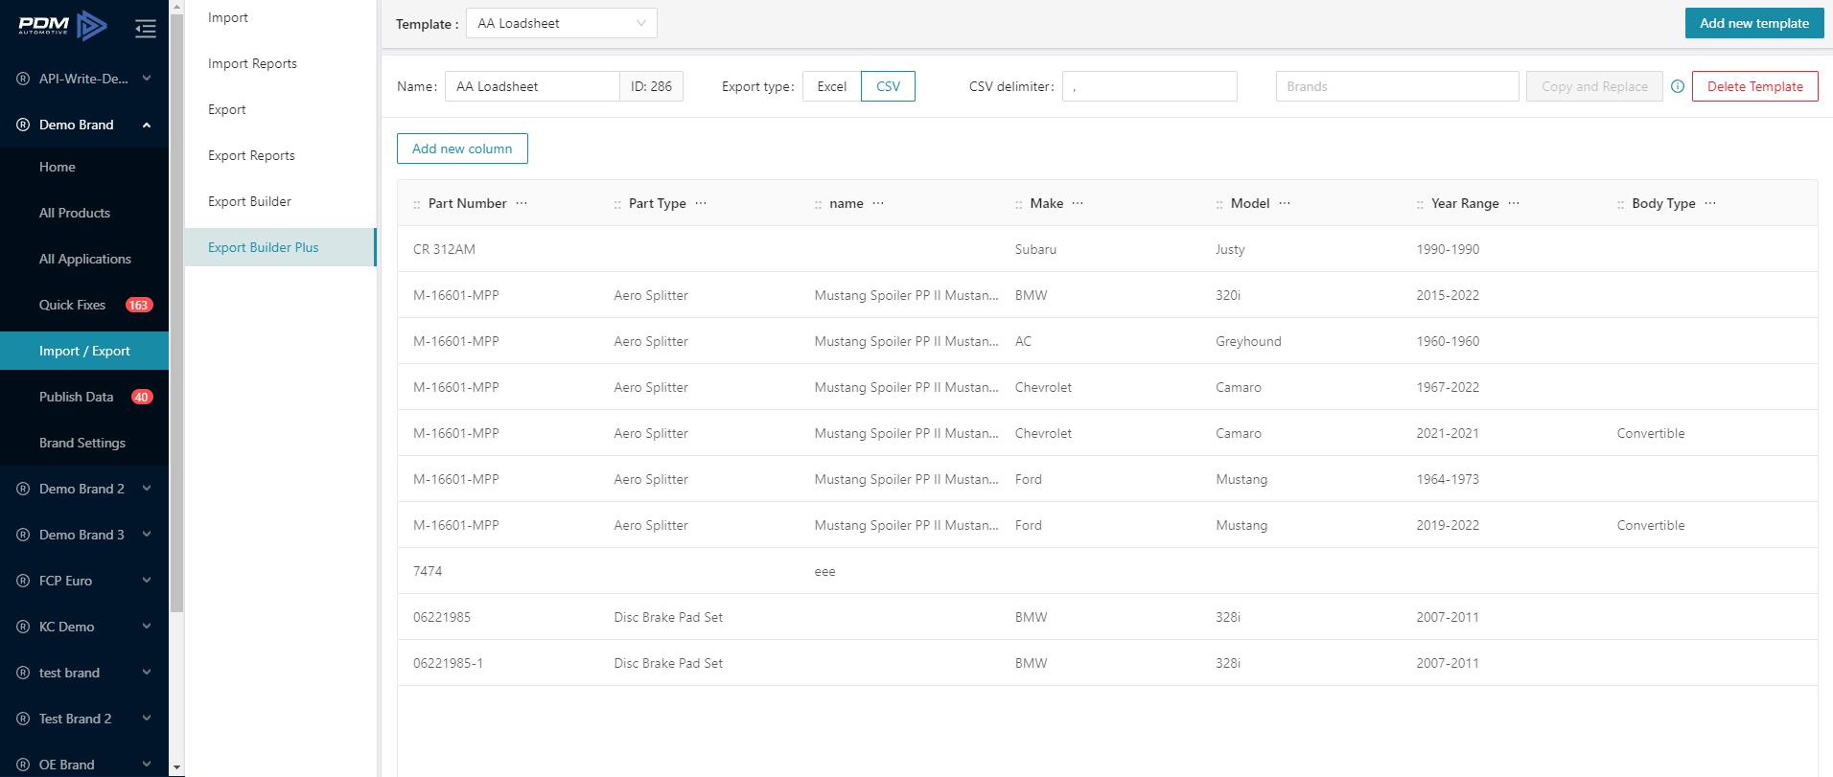Edit the CSV delimiter field
Viewport: 1833px width, 777px height.
tap(1149, 86)
